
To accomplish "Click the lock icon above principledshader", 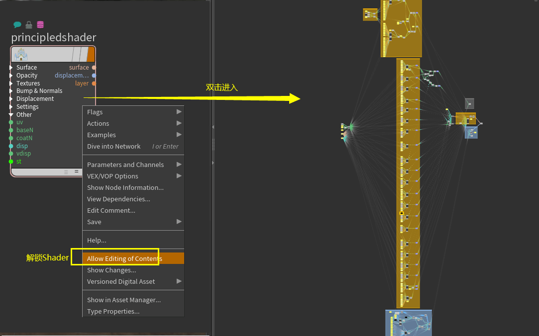I will (29, 25).
